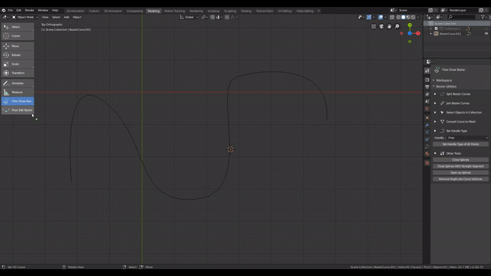Switch to the Sculpting workspace tab

230,11
